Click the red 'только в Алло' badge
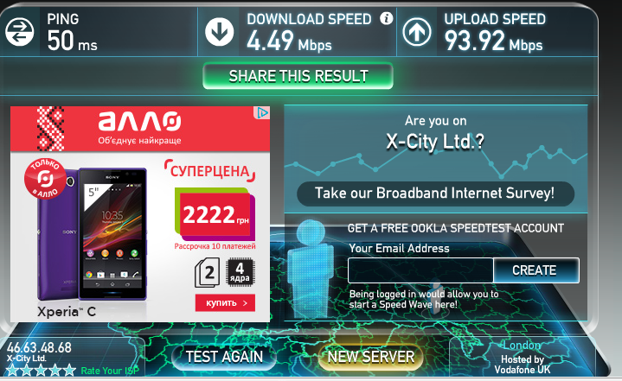The image size is (622, 381). pos(45,178)
